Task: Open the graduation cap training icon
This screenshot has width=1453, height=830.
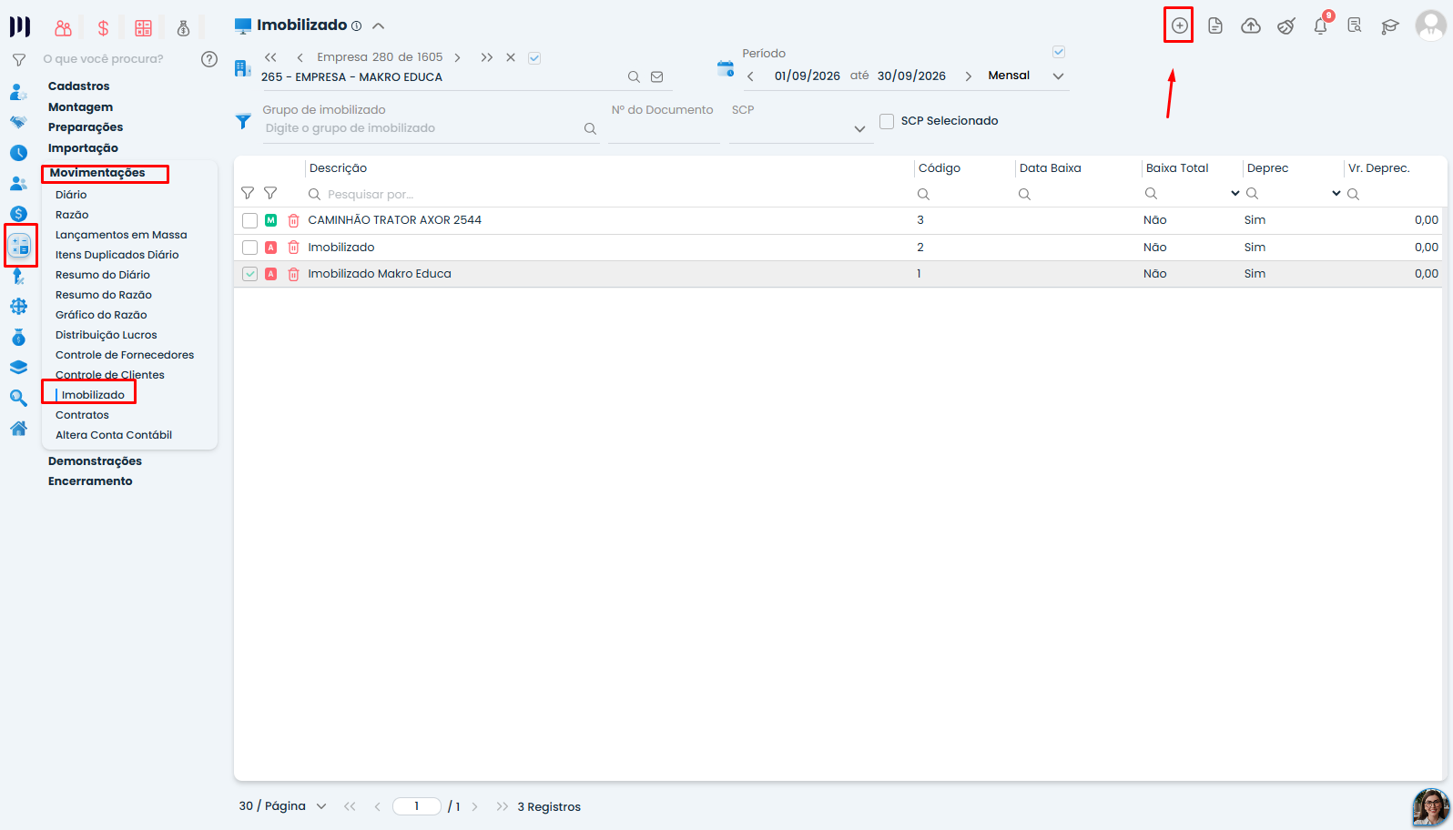Action: pos(1389,26)
